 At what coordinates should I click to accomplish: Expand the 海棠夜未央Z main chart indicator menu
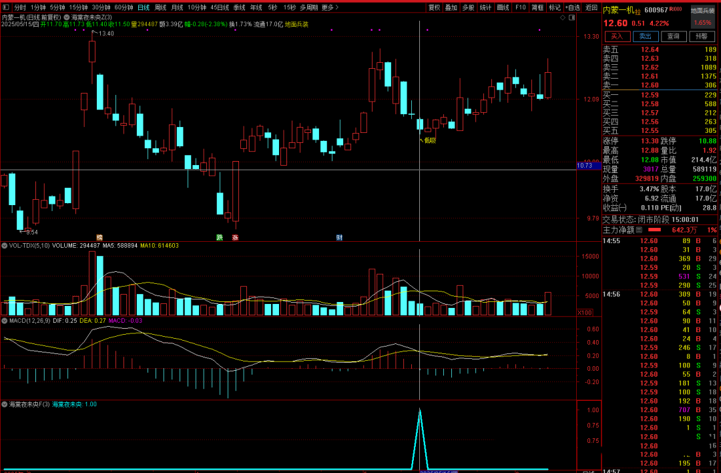coord(67,17)
